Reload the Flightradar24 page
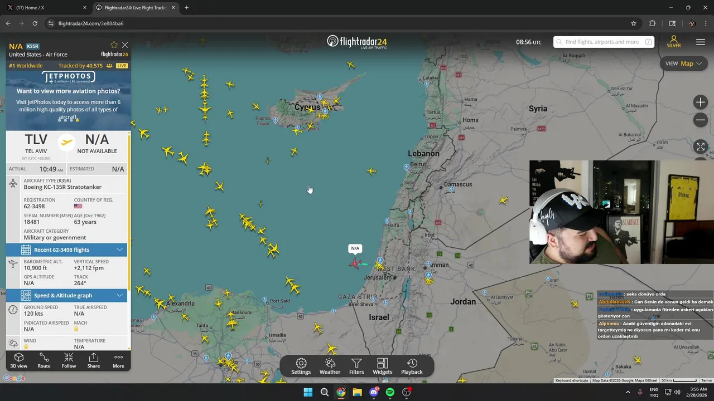Image resolution: width=714 pixels, height=401 pixels. pos(35,23)
